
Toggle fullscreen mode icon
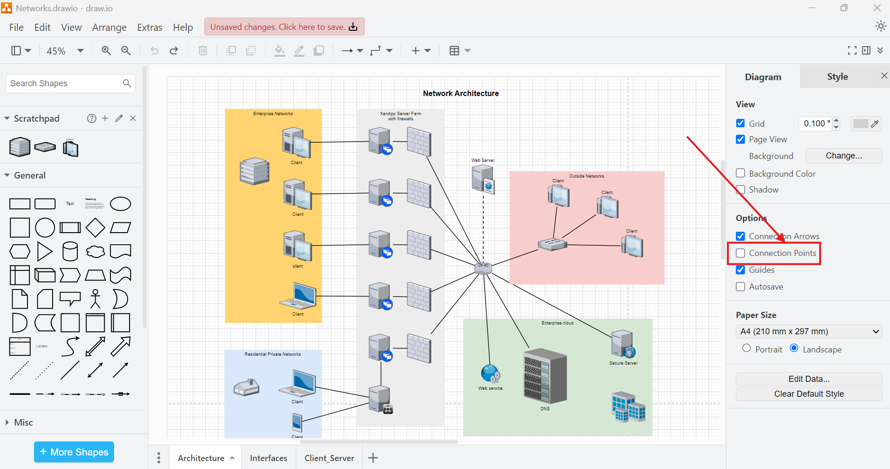pos(852,50)
